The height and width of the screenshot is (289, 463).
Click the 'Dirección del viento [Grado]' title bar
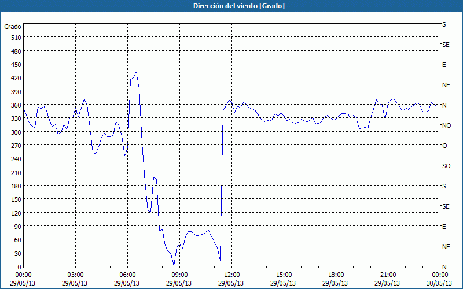(x=231, y=6)
